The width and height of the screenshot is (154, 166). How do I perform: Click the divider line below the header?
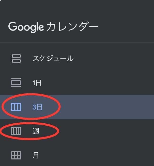point(77,43)
